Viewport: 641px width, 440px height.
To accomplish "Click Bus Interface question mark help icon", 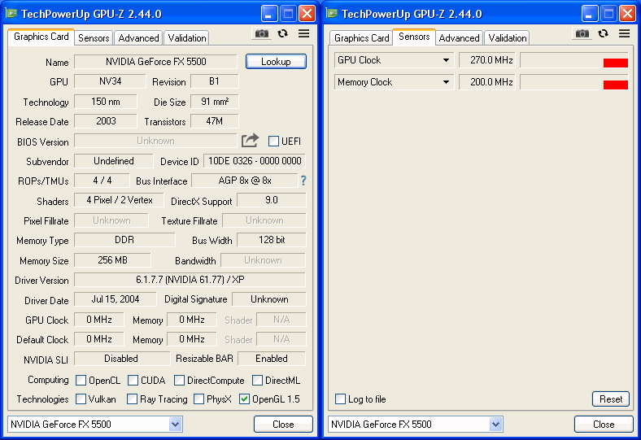I will (303, 181).
